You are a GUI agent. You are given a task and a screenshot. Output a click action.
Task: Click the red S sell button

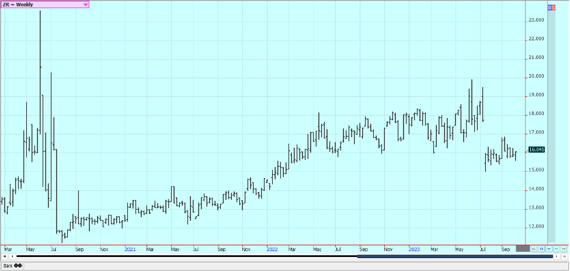[553, 8]
